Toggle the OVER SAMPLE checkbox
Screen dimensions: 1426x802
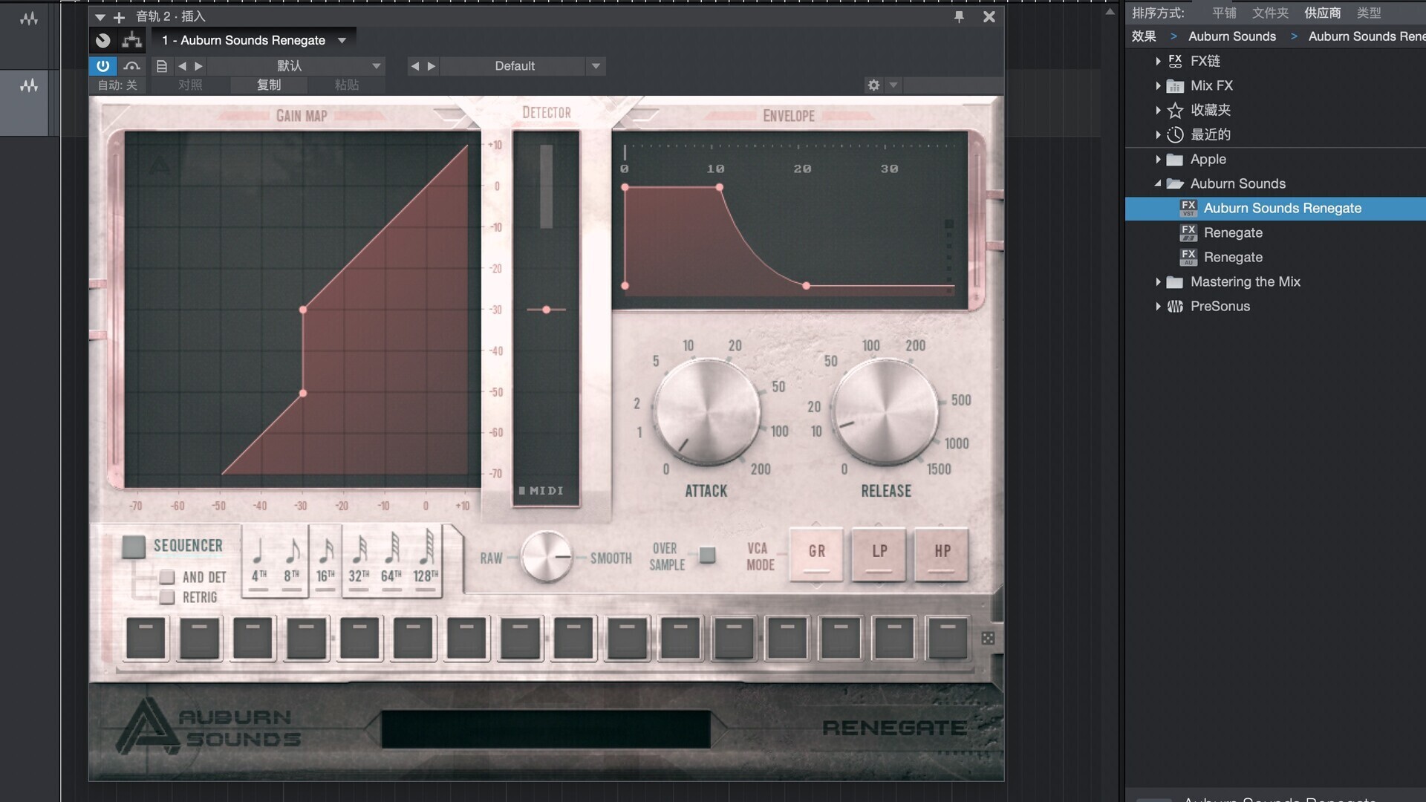[x=708, y=555]
